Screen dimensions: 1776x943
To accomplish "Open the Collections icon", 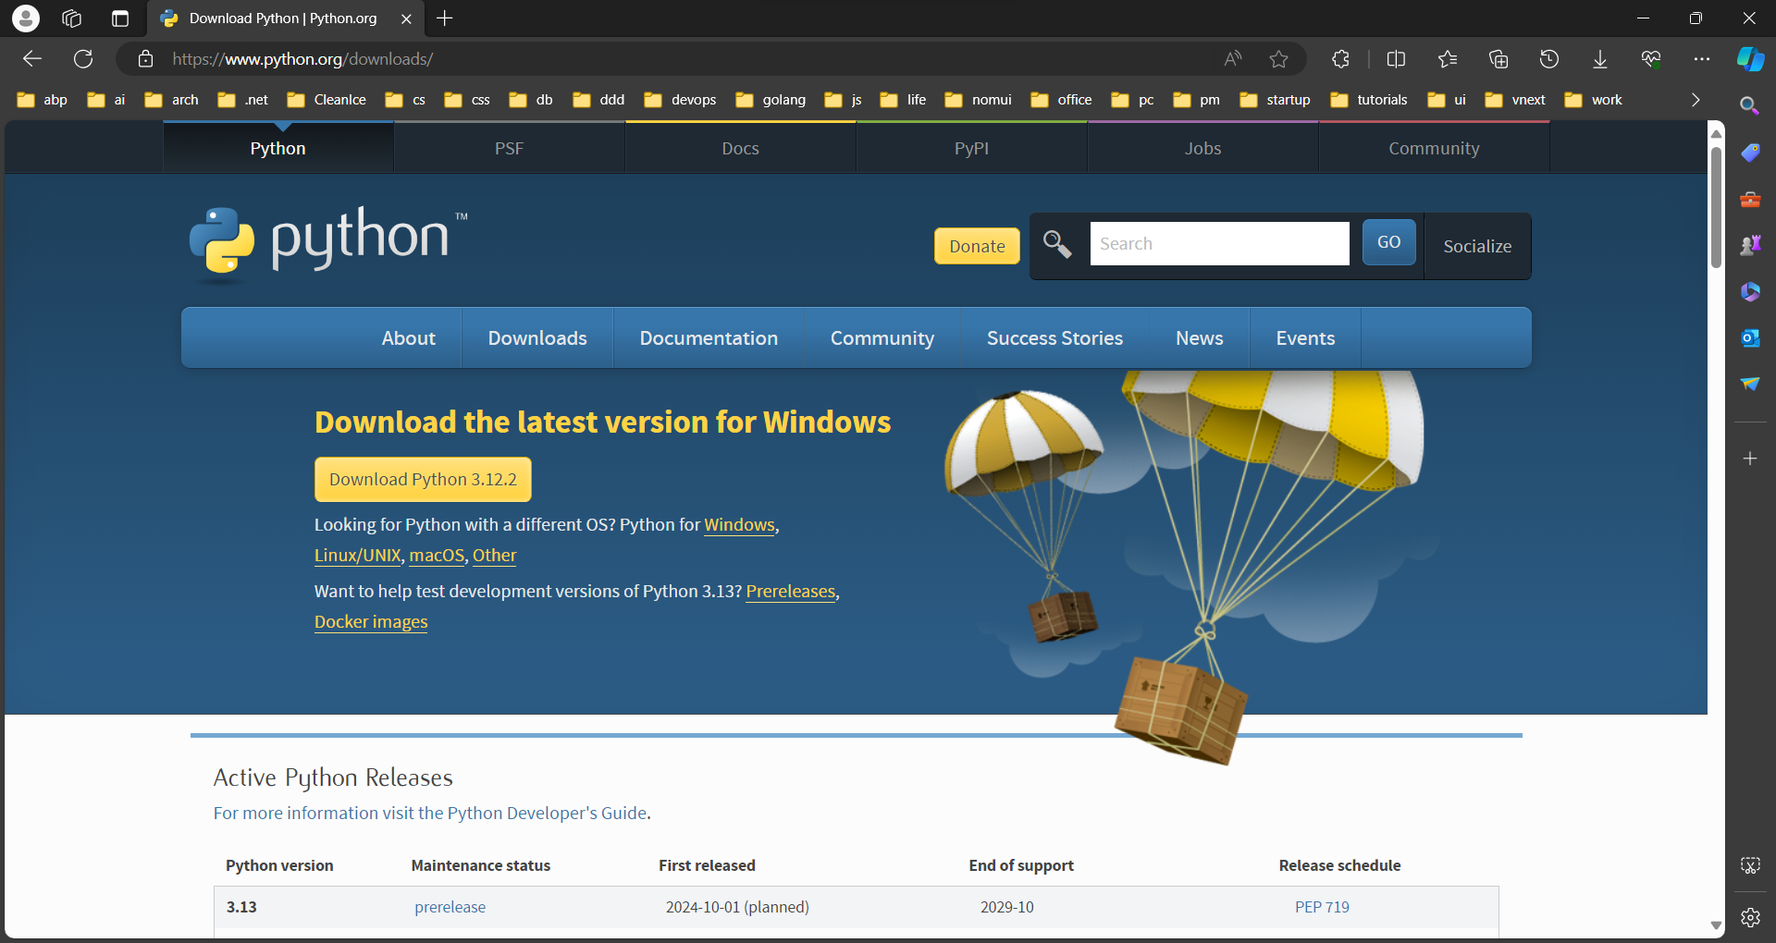I will tap(1498, 59).
